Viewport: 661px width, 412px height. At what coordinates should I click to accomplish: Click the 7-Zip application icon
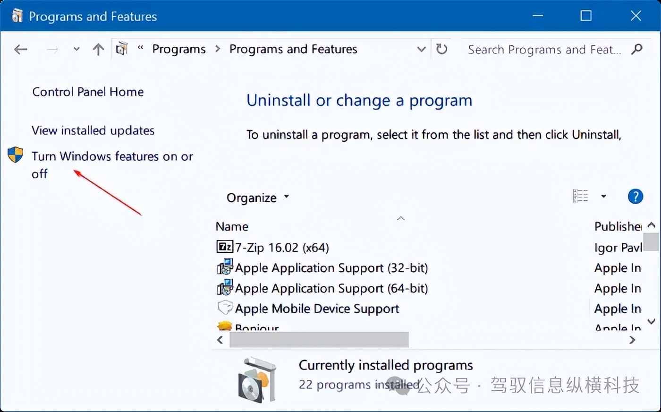point(225,247)
